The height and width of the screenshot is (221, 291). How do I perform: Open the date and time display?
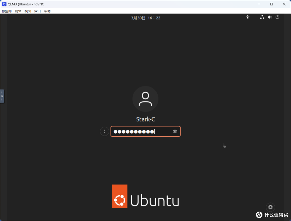[x=146, y=18]
